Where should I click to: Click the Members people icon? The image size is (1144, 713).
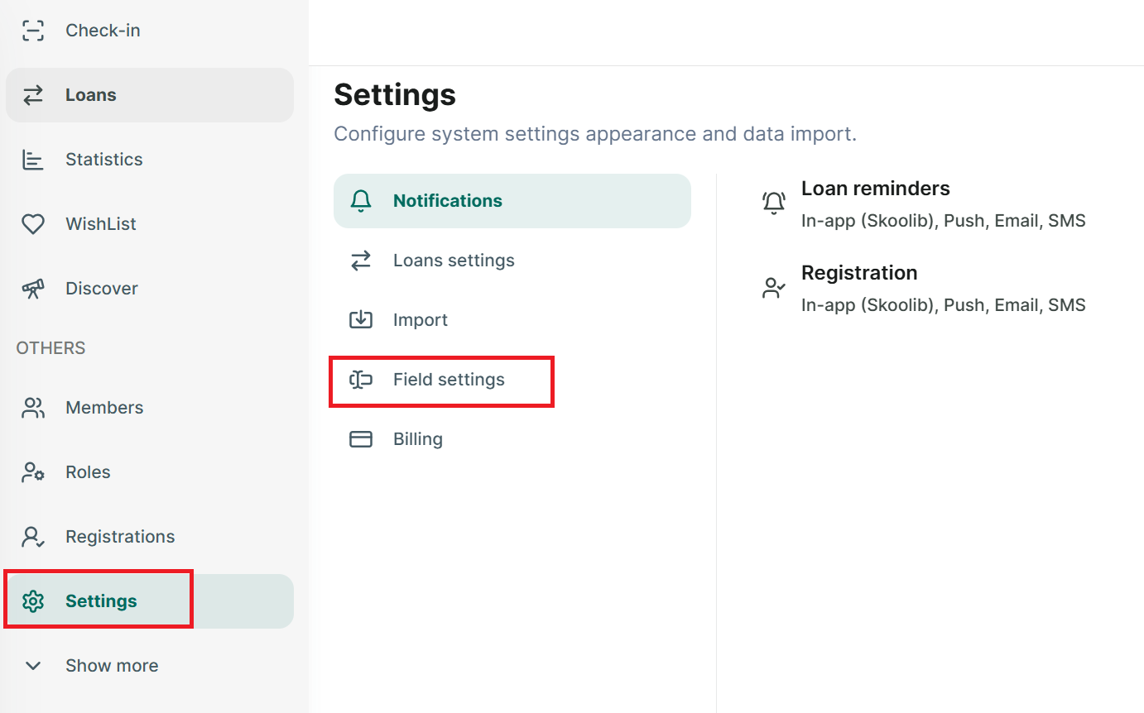33,408
